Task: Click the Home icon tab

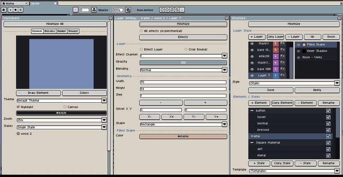Action: [15, 3]
